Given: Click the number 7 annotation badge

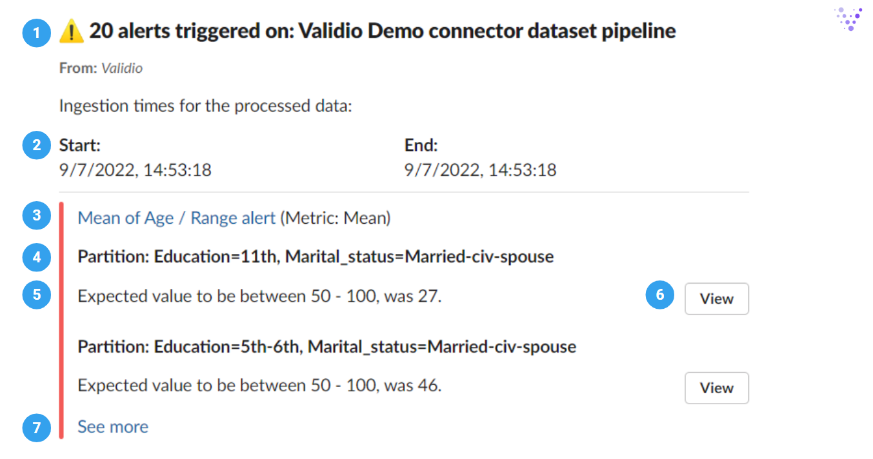Looking at the screenshot, I should pos(36,427).
